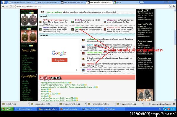Expand the options arrow for the 1.jpg download

click(114, 104)
